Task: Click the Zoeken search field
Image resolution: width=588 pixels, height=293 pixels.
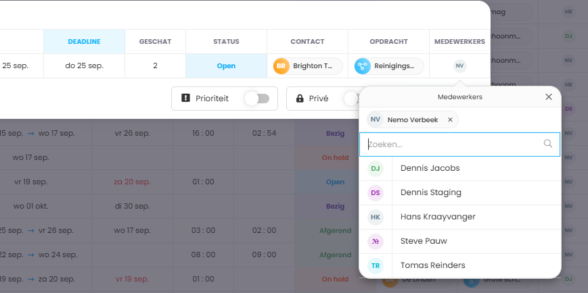Action: click(x=453, y=144)
